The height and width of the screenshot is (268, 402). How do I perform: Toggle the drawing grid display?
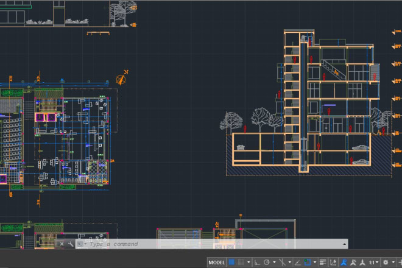coord(231,262)
